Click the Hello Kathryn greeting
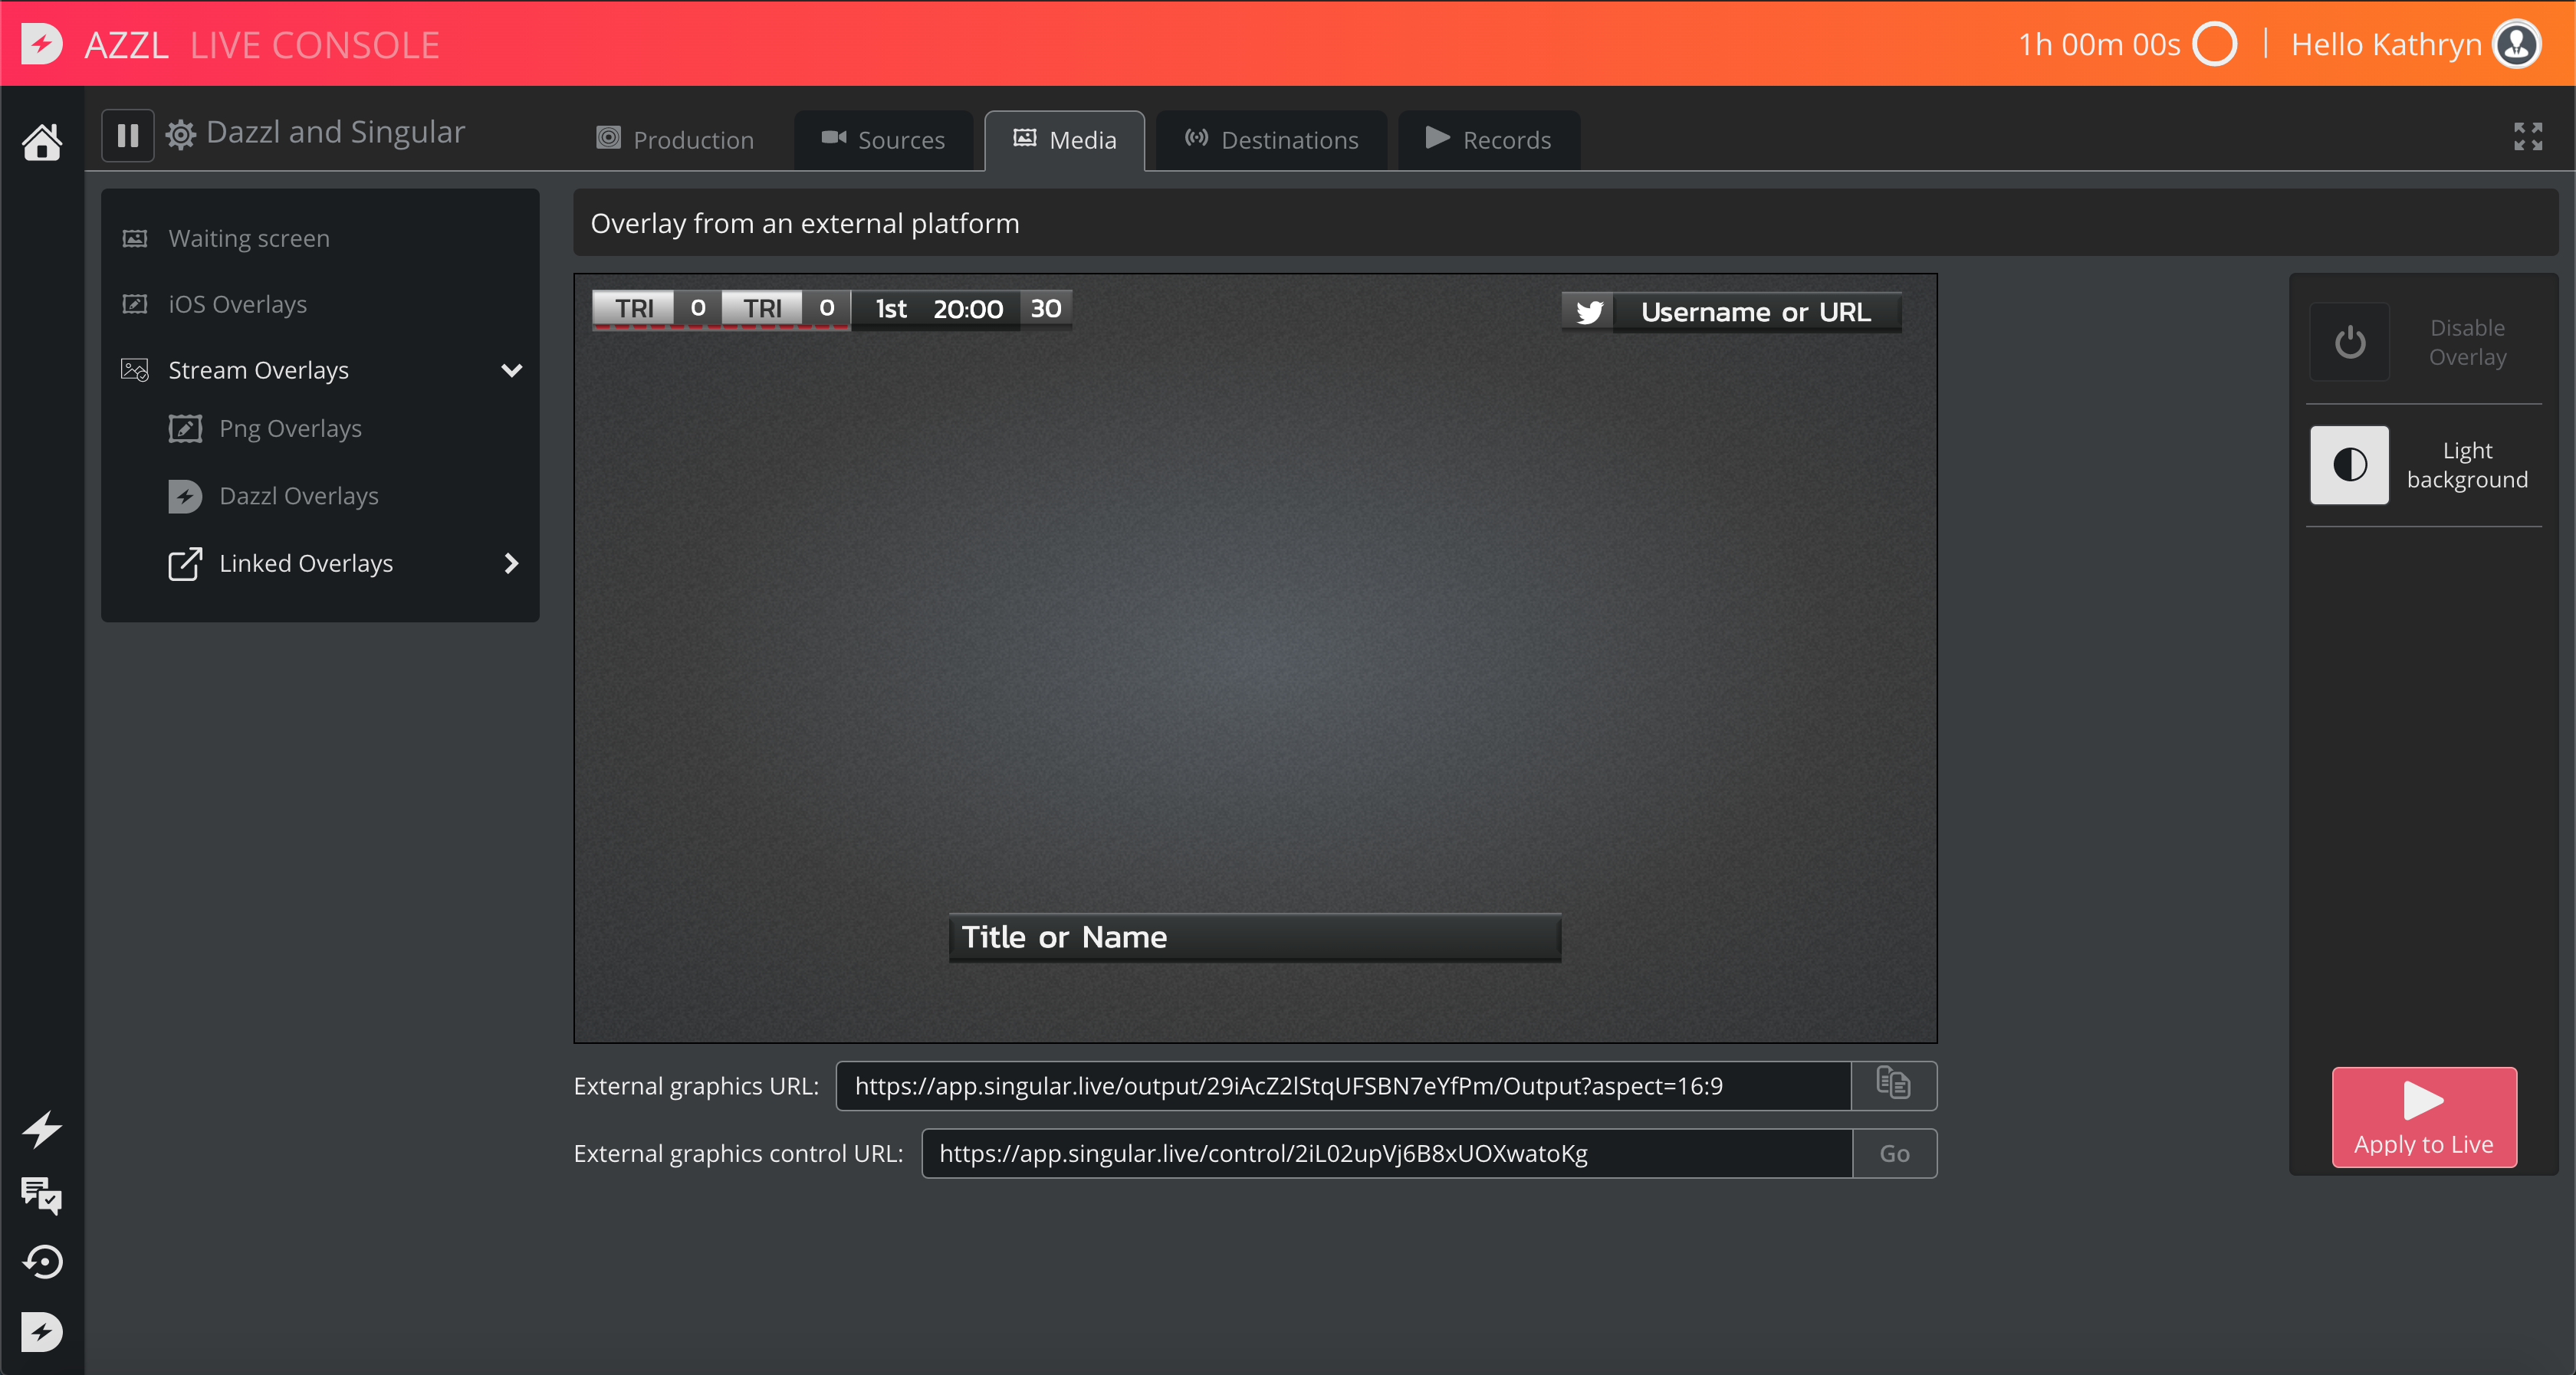 [x=2386, y=44]
